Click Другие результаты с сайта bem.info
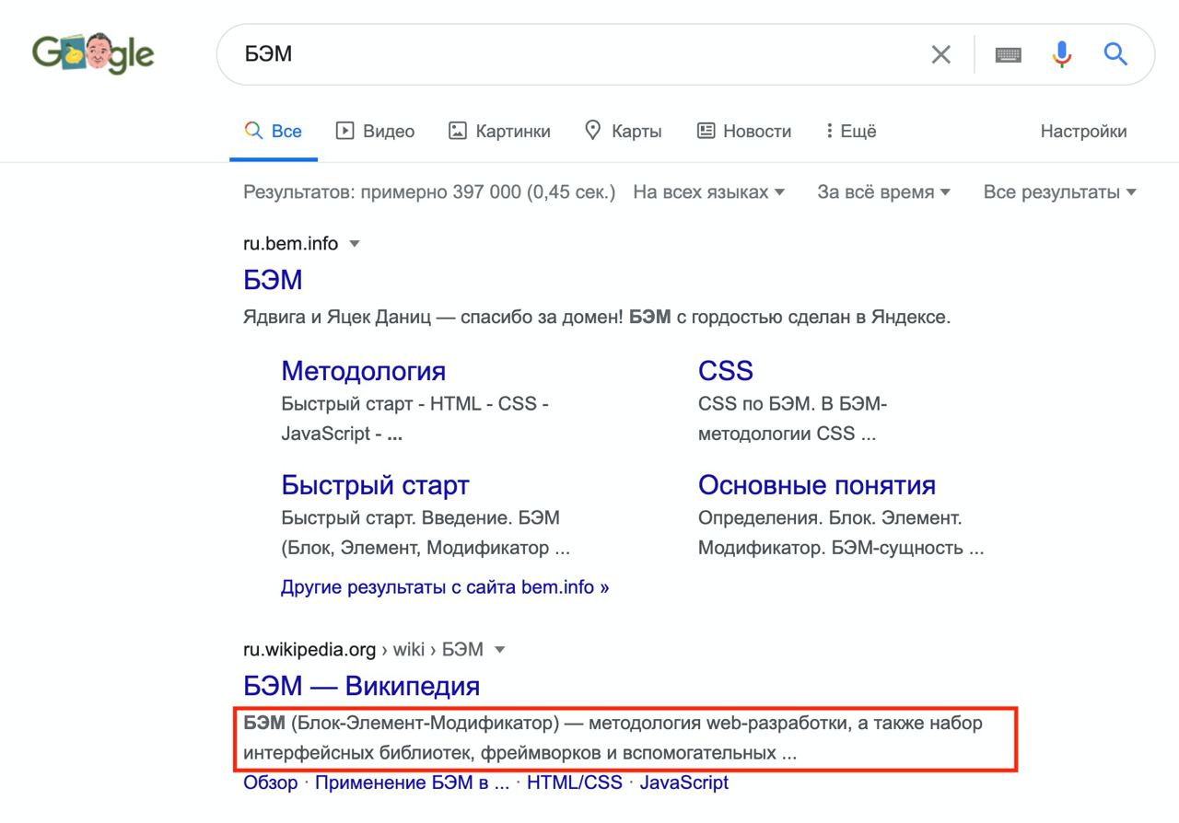 (445, 587)
